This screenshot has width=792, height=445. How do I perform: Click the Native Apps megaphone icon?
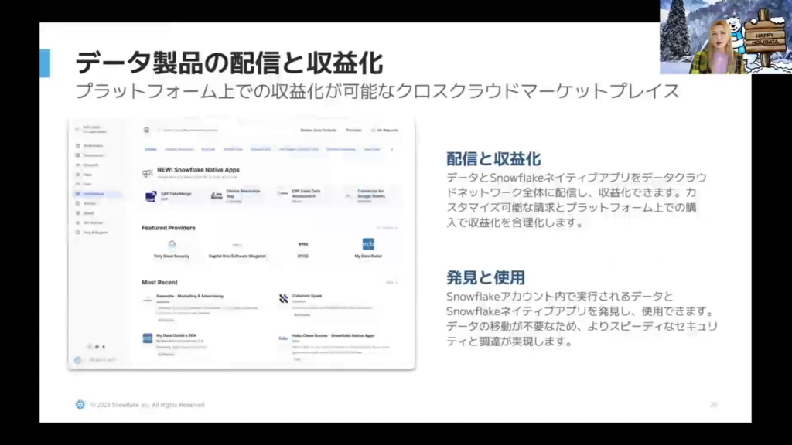click(147, 173)
